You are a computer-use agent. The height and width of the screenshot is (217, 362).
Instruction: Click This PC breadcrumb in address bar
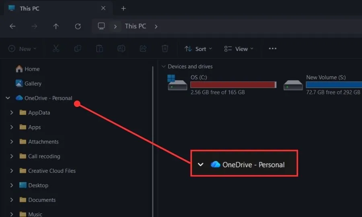136,26
